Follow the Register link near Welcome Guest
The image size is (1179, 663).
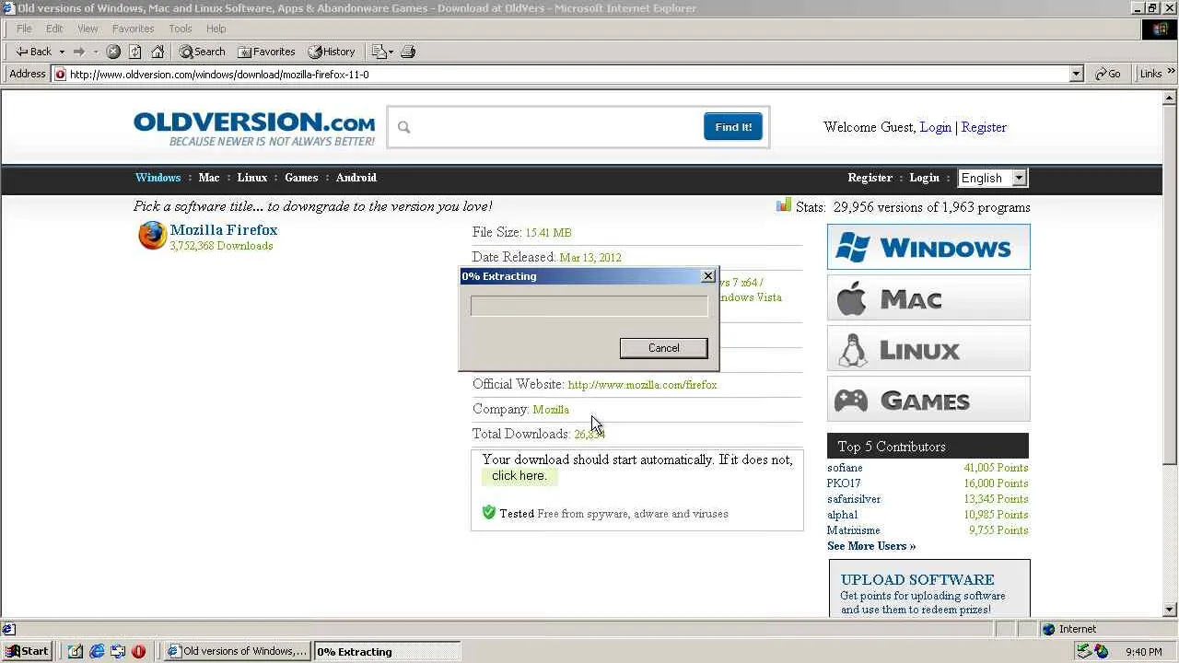[984, 127]
